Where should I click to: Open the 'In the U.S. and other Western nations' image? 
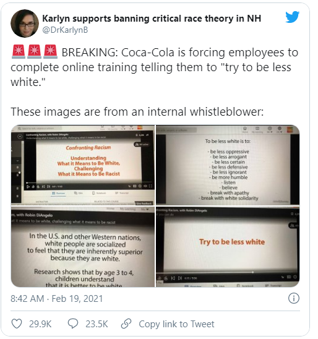(x=83, y=247)
